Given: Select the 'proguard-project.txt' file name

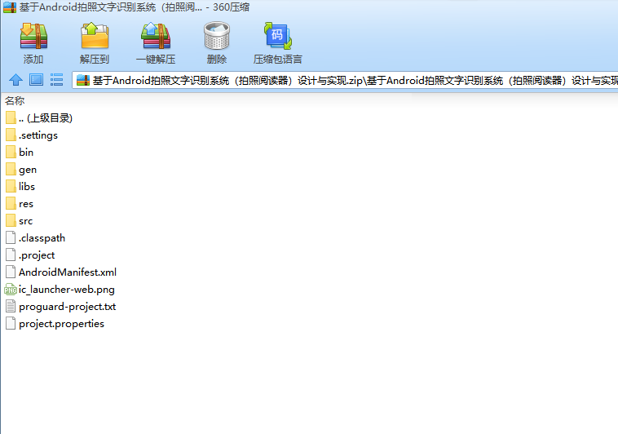Looking at the screenshot, I should [x=68, y=307].
